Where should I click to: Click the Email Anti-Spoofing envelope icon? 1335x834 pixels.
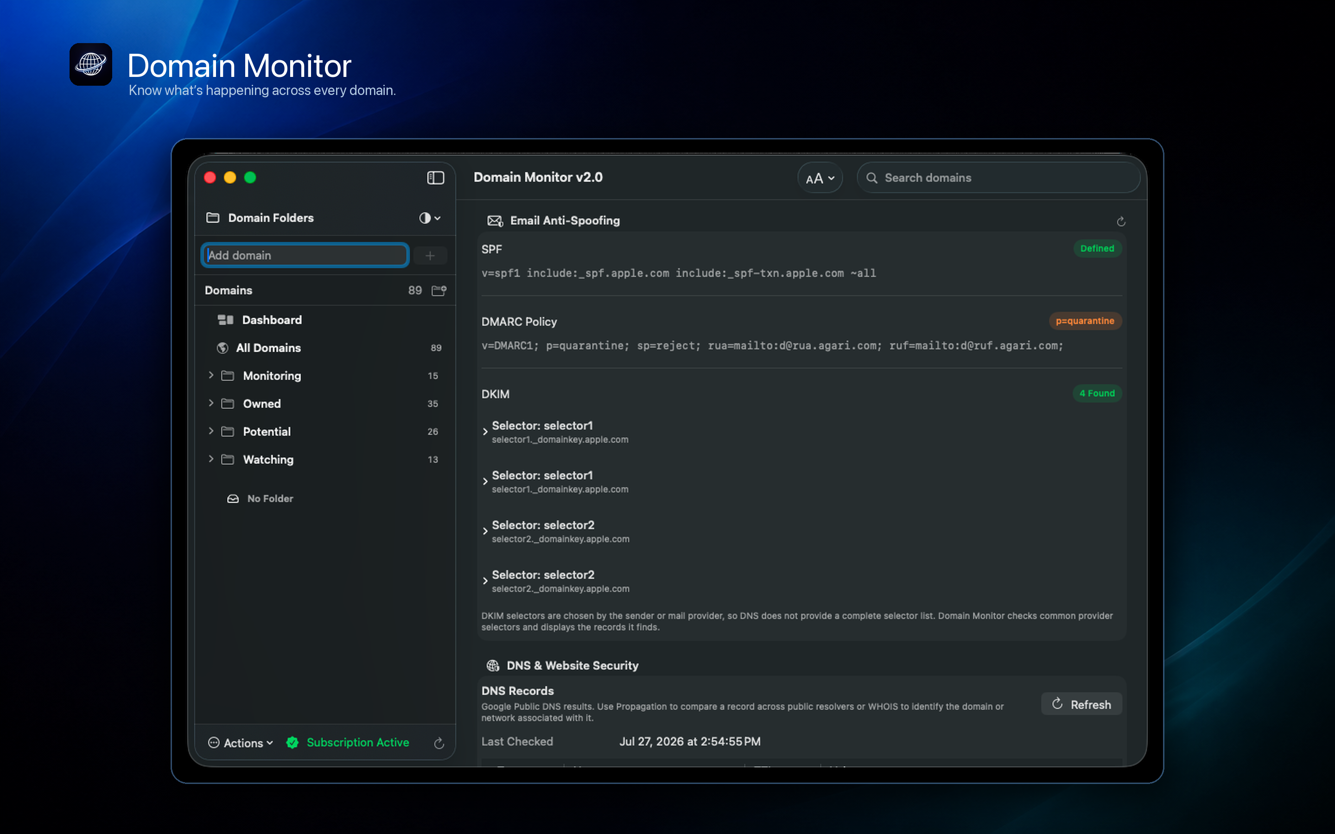(x=495, y=221)
